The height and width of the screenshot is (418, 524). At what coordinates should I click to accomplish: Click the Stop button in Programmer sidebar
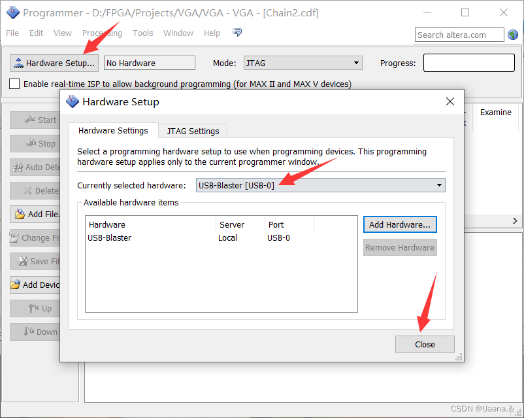[35, 143]
